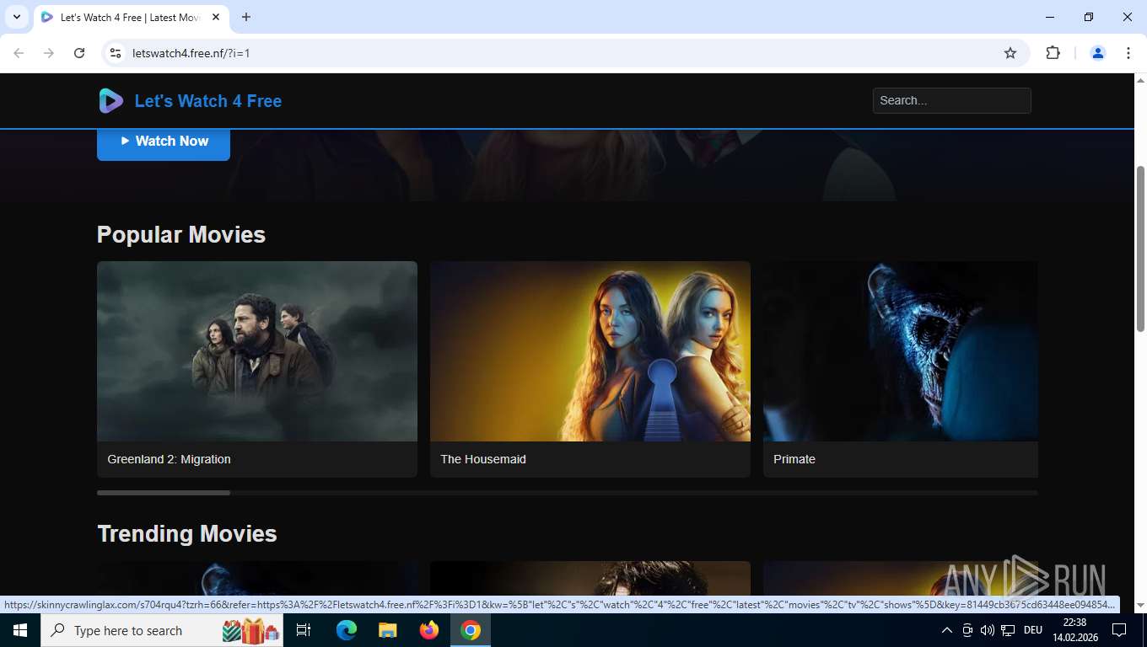
Task: Select the Let's Watch 4 Free tab
Action: [130, 17]
